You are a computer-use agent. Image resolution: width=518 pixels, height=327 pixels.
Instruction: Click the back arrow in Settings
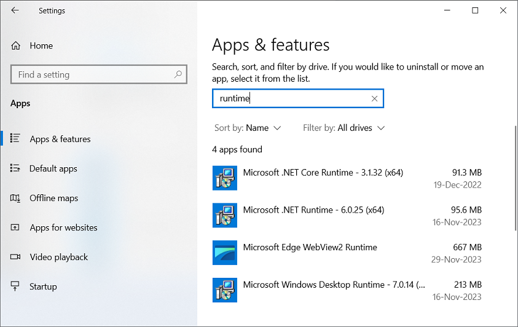click(15, 10)
